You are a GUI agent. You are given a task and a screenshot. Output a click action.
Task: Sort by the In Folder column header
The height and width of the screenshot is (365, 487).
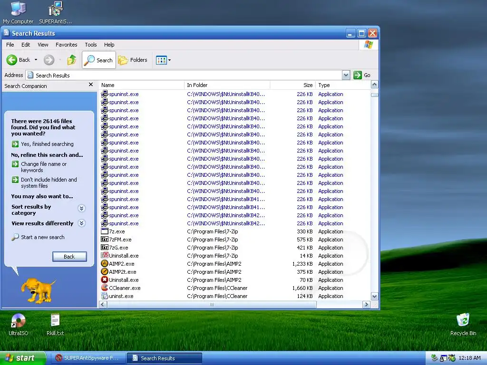pyautogui.click(x=227, y=85)
